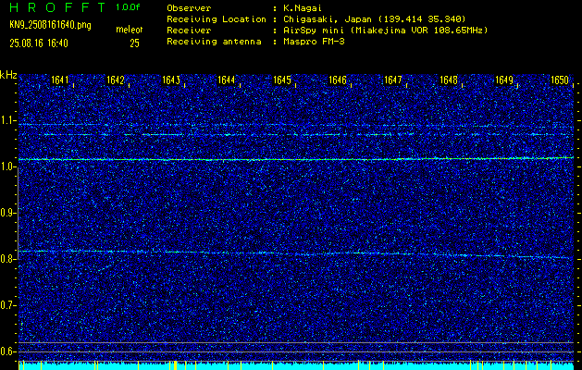Click the 0.7 frequency axis label
This screenshot has width=582, height=370.
[x=8, y=305]
